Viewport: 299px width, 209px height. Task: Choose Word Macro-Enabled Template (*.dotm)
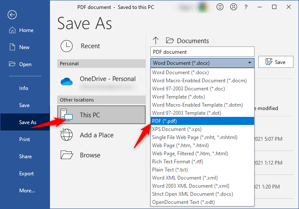click(x=202, y=105)
